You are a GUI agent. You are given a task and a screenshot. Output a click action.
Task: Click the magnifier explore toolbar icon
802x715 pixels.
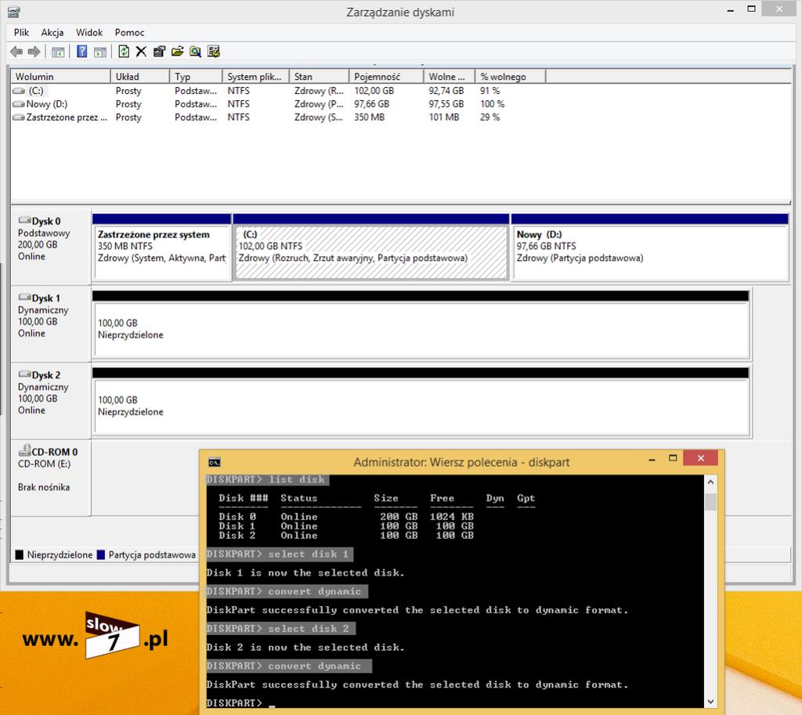tap(195, 52)
